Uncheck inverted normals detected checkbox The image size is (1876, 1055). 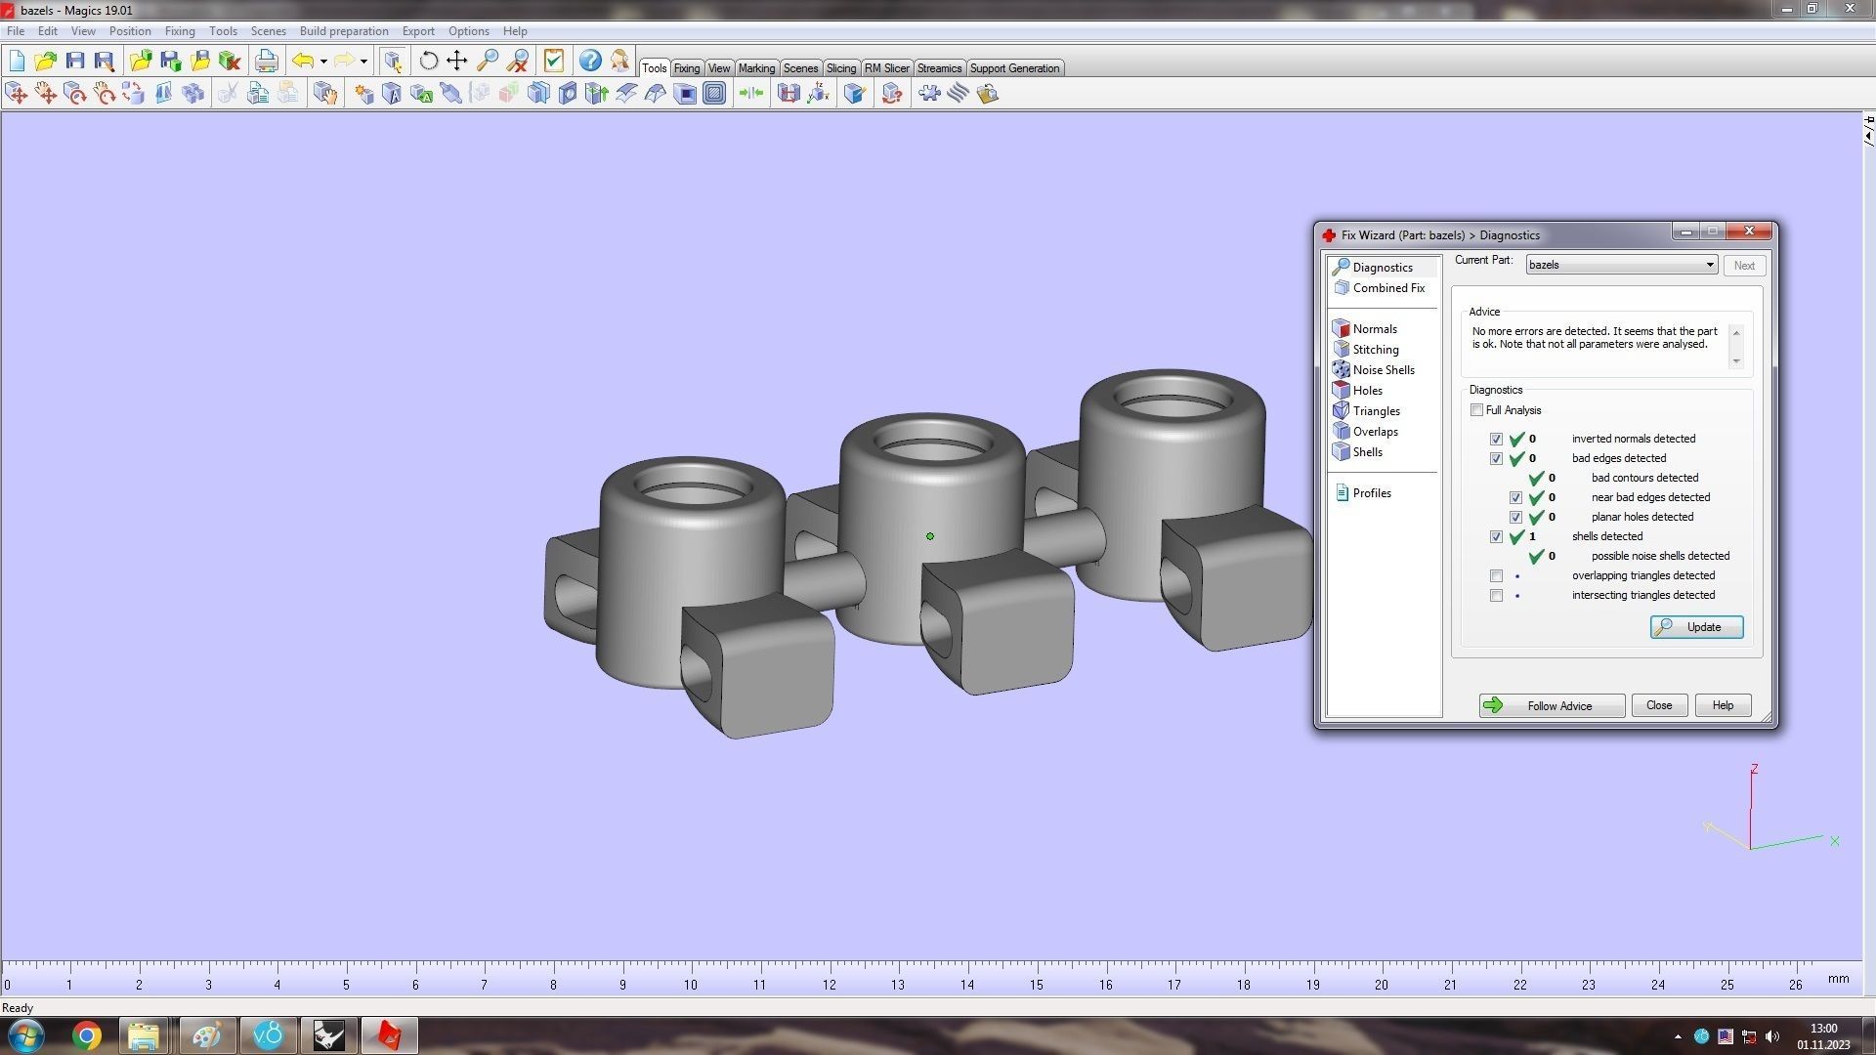1496,440
